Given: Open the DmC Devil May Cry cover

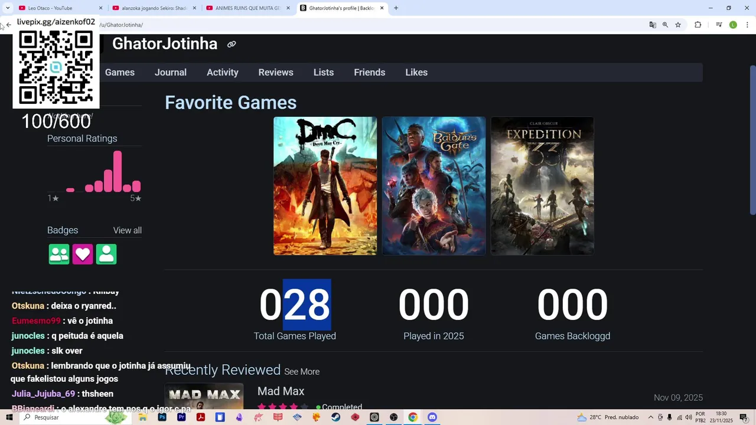Looking at the screenshot, I should click(x=325, y=186).
